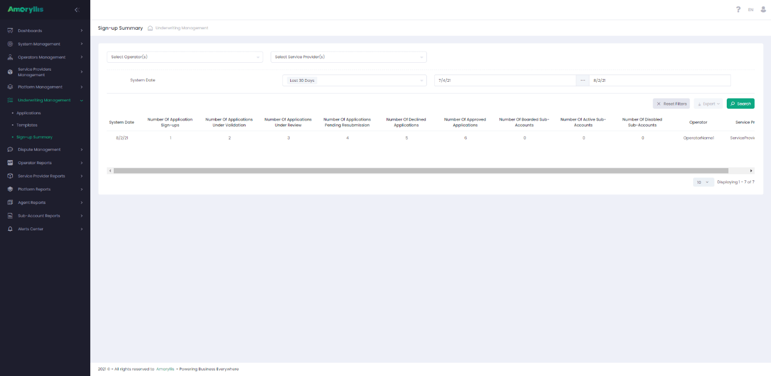Click the Dashboards sidebar icon
The height and width of the screenshot is (376, 771).
10,31
